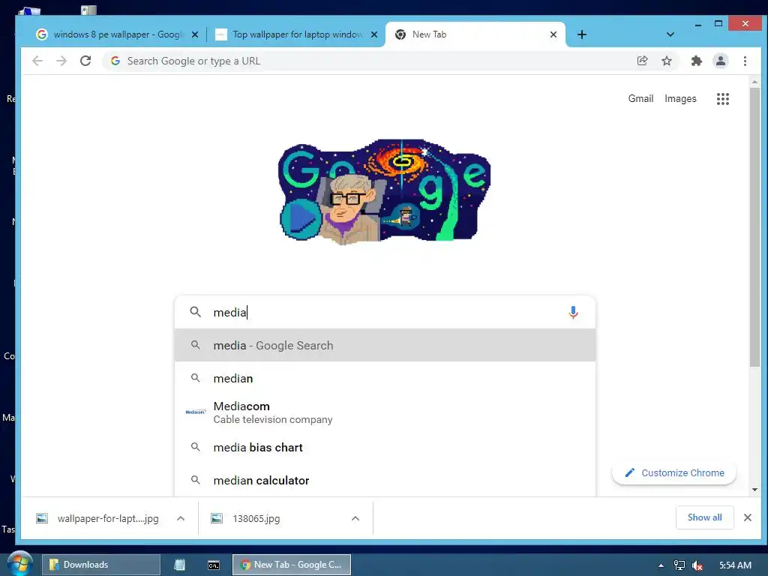The image size is (768, 576).
Task: Close the downloads bar
Action: 748,517
